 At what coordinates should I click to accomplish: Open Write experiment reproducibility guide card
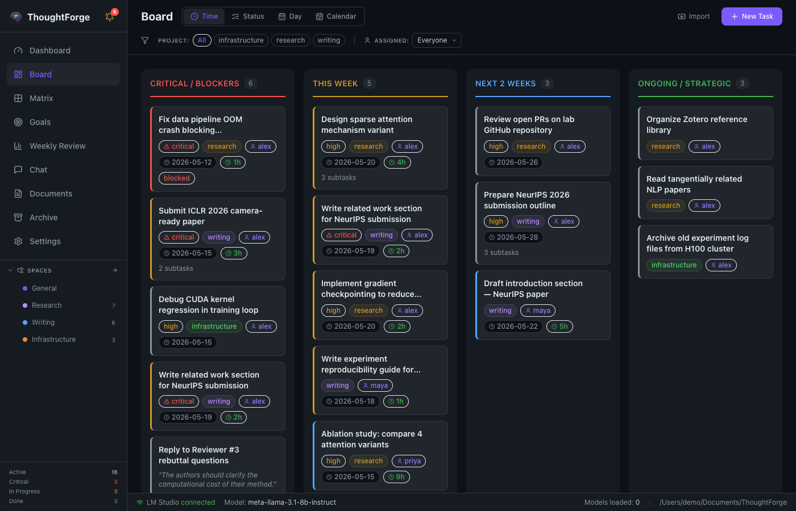tap(380, 380)
